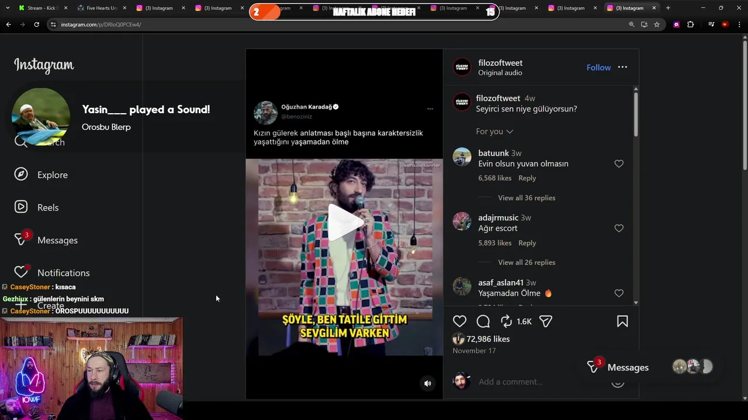The width and height of the screenshot is (748, 420).
Task: Reply to batuunk's comment
Action: [527, 178]
